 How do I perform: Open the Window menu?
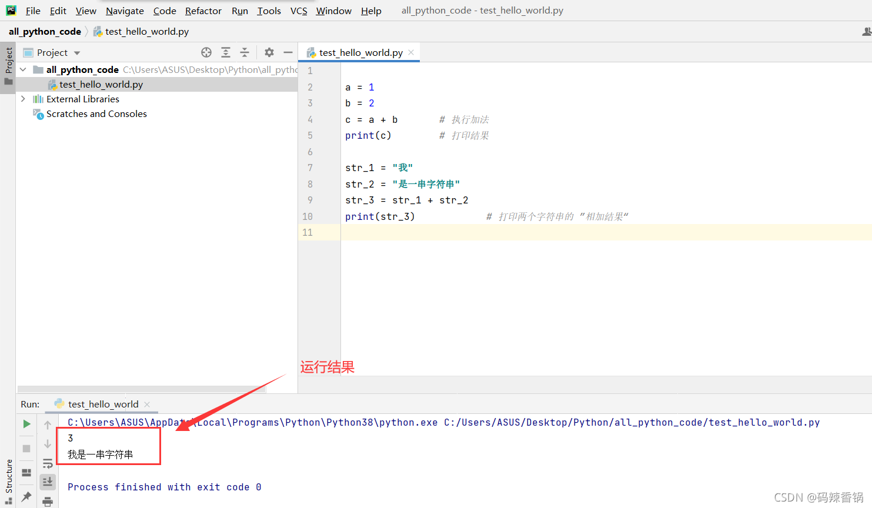pyautogui.click(x=333, y=11)
